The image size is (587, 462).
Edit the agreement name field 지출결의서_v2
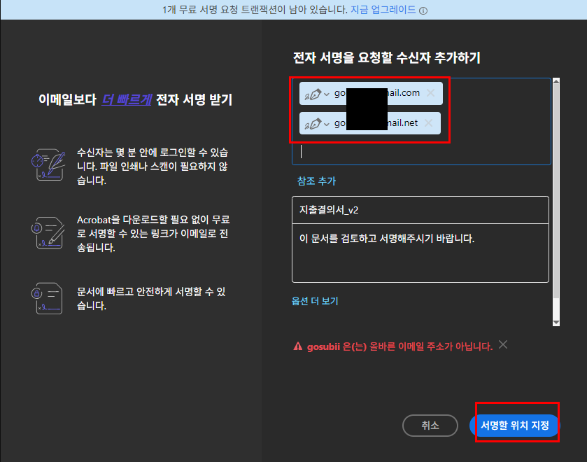coord(420,210)
